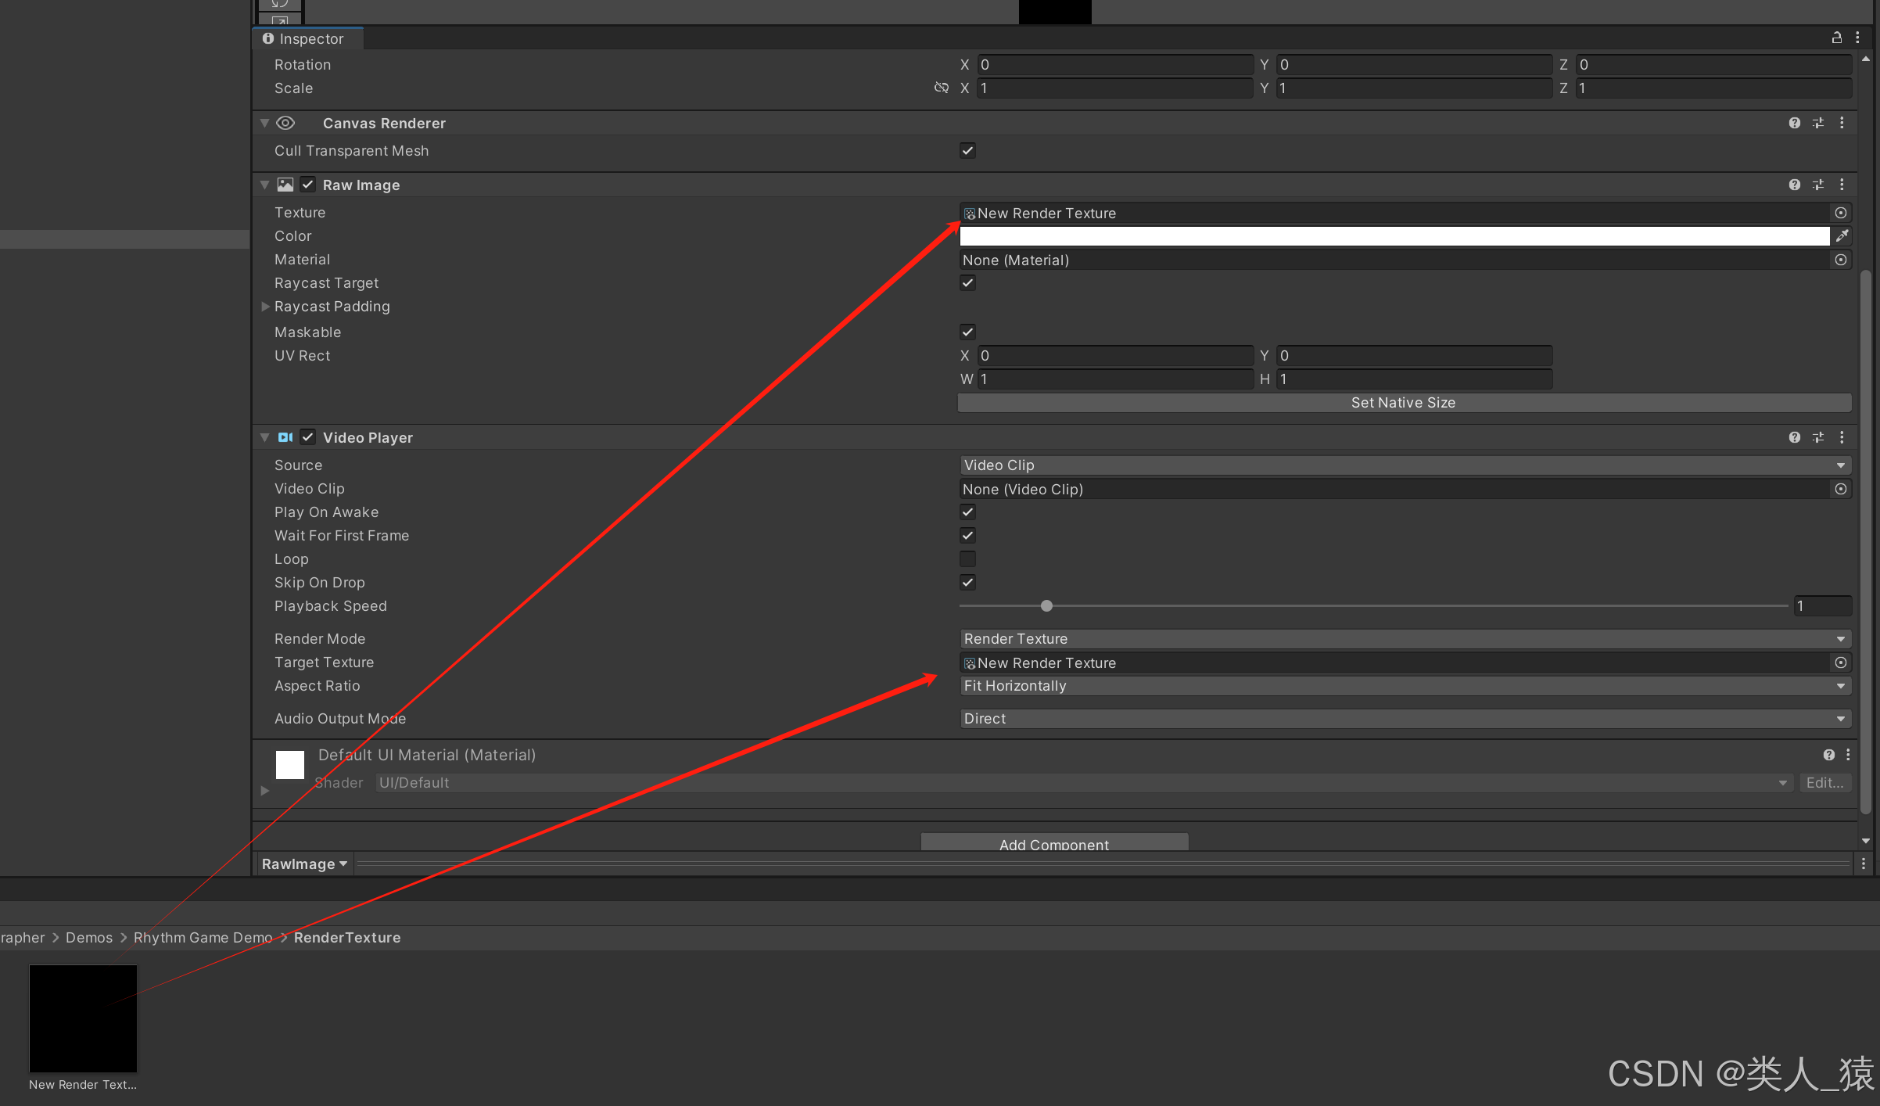Open the Render Mode dropdown

coord(1404,639)
